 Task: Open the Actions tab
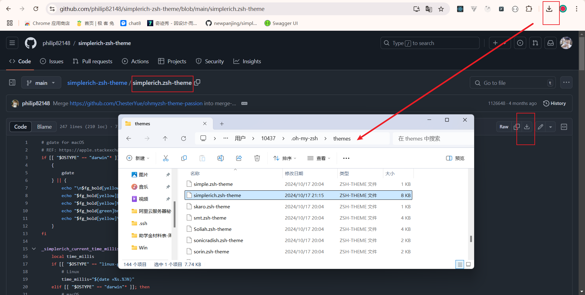click(x=135, y=61)
